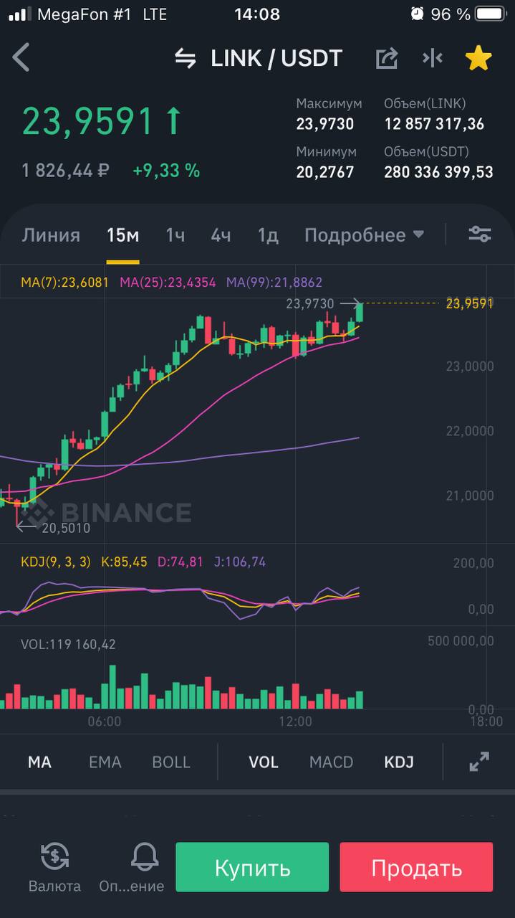Switch to the 4ч interval
The image size is (515, 918).
pos(221,235)
